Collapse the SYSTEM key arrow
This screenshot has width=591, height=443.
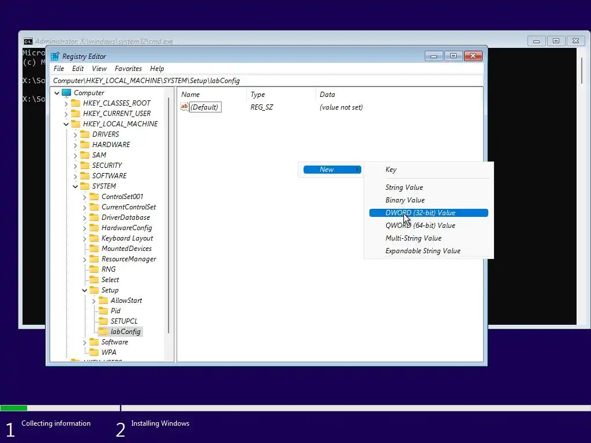[76, 186]
